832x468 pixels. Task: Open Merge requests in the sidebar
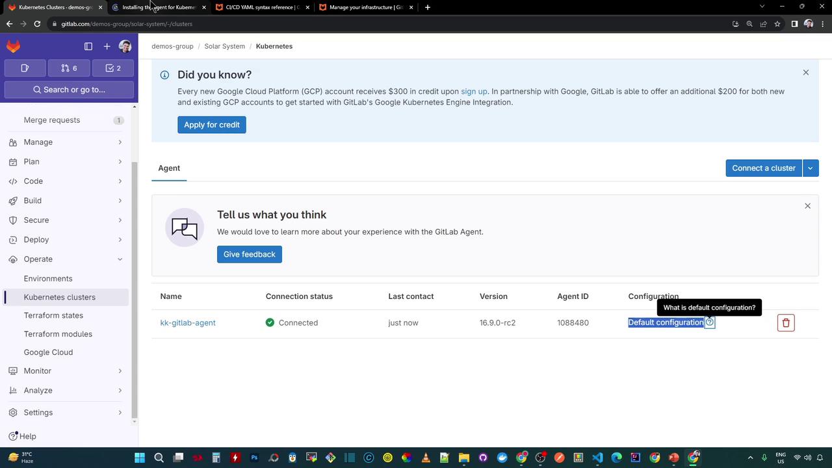pos(67,120)
